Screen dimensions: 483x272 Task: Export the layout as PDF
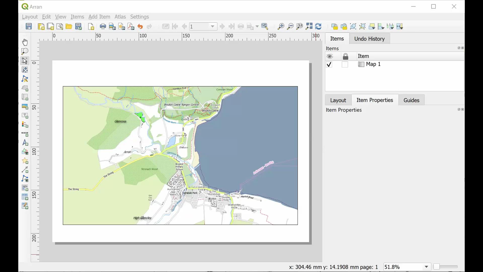pos(131,26)
